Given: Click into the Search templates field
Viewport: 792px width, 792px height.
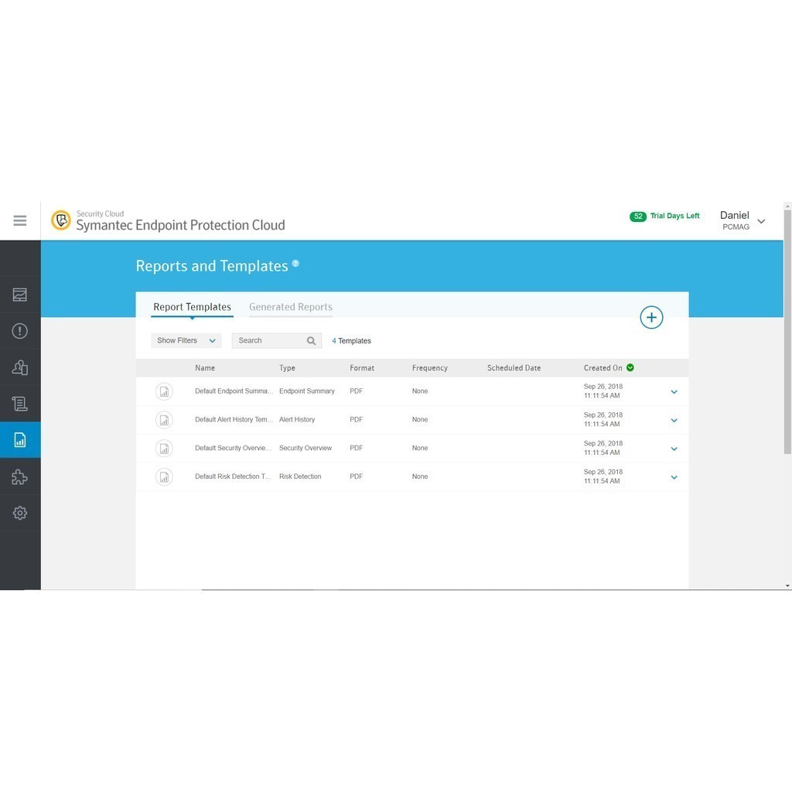Looking at the screenshot, I should click(x=268, y=340).
